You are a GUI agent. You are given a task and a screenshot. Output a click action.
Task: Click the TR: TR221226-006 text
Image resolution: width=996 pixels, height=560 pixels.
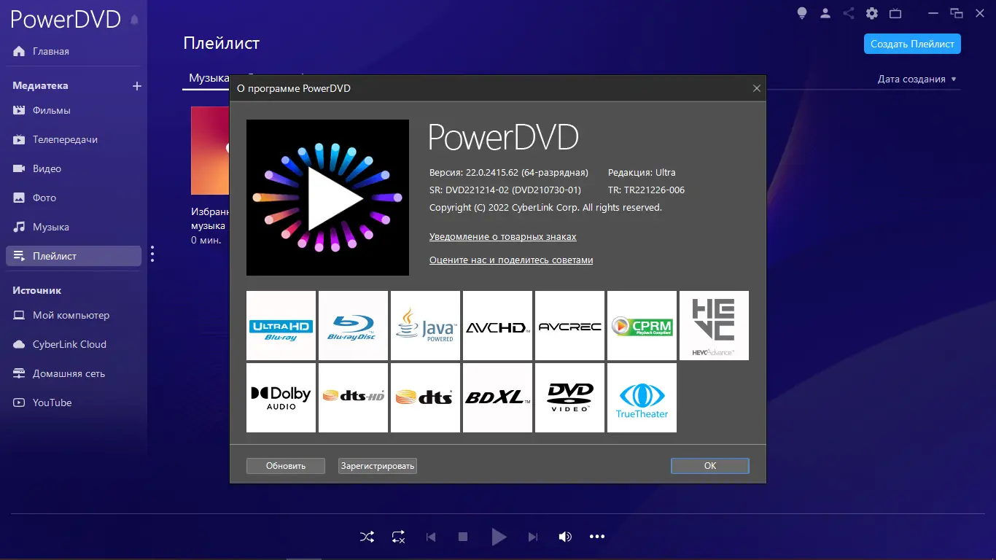coord(646,190)
